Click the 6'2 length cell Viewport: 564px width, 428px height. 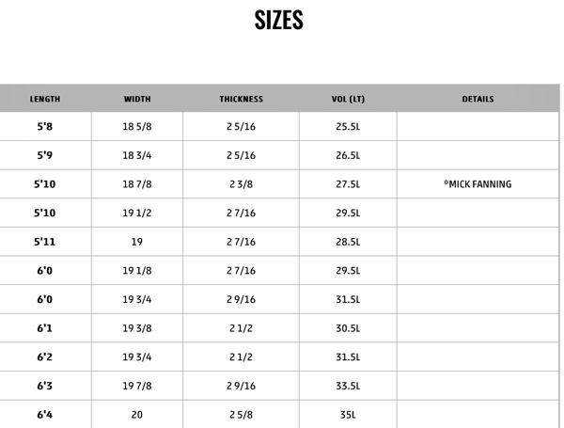[x=45, y=357]
